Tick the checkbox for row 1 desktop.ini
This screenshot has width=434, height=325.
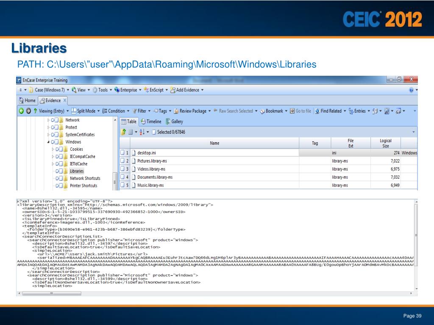click(x=122, y=152)
